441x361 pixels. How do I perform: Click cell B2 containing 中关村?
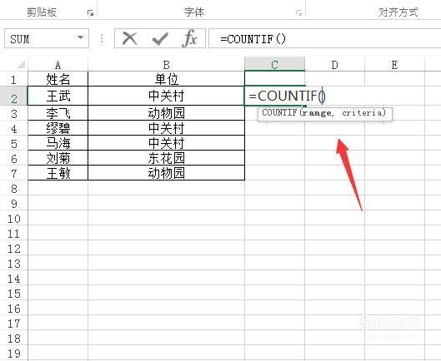166,96
